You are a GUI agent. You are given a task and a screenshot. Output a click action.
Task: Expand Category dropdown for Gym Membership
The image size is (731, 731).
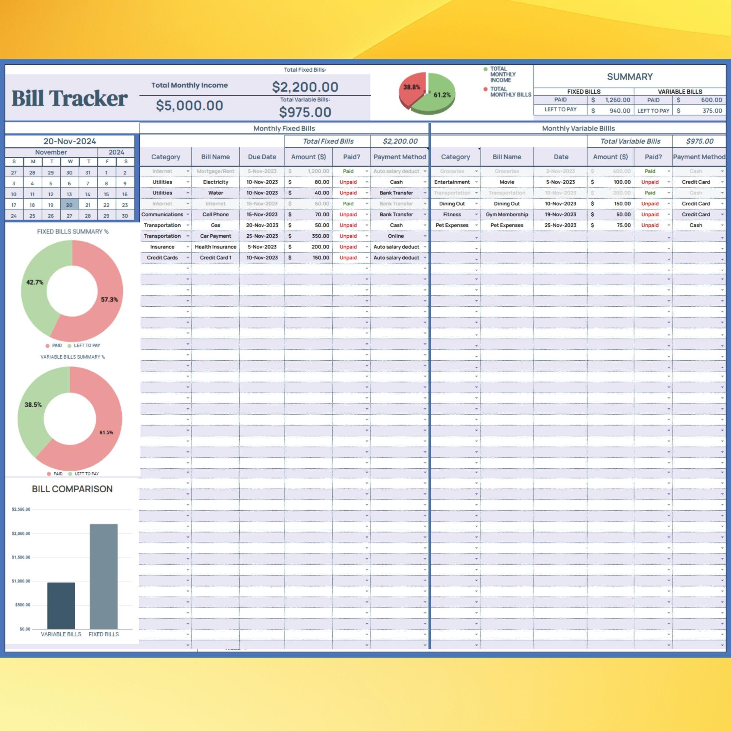pos(476,215)
